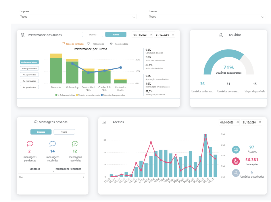Click the bar chart icon beside Acessos
Screen dimensions: 271x202
(104, 122)
